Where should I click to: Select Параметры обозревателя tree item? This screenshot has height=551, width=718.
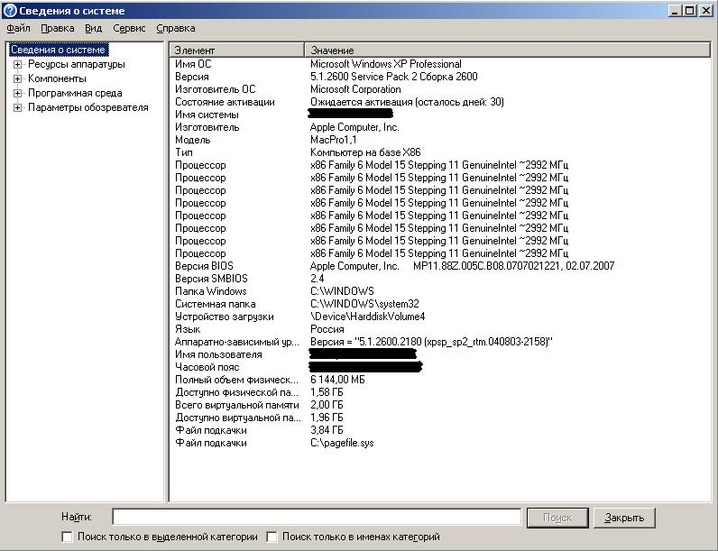click(88, 107)
